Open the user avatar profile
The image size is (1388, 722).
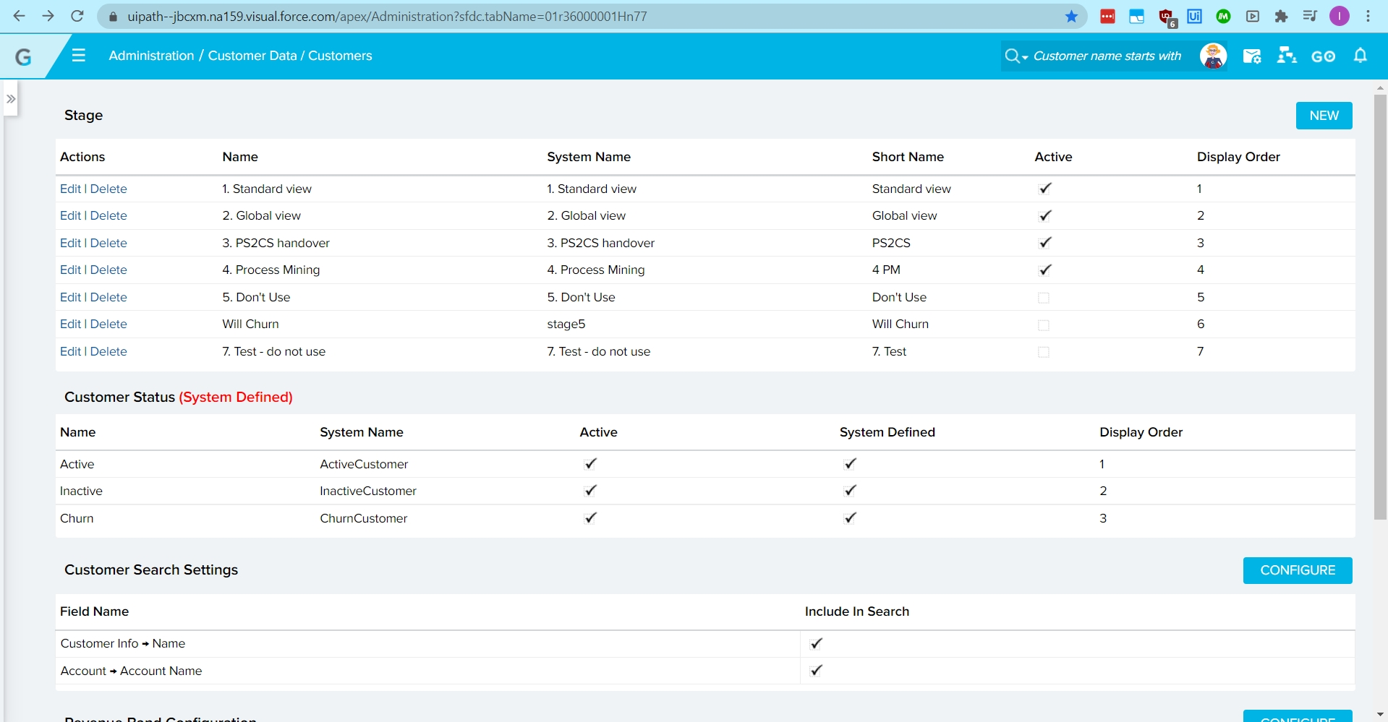coord(1213,56)
